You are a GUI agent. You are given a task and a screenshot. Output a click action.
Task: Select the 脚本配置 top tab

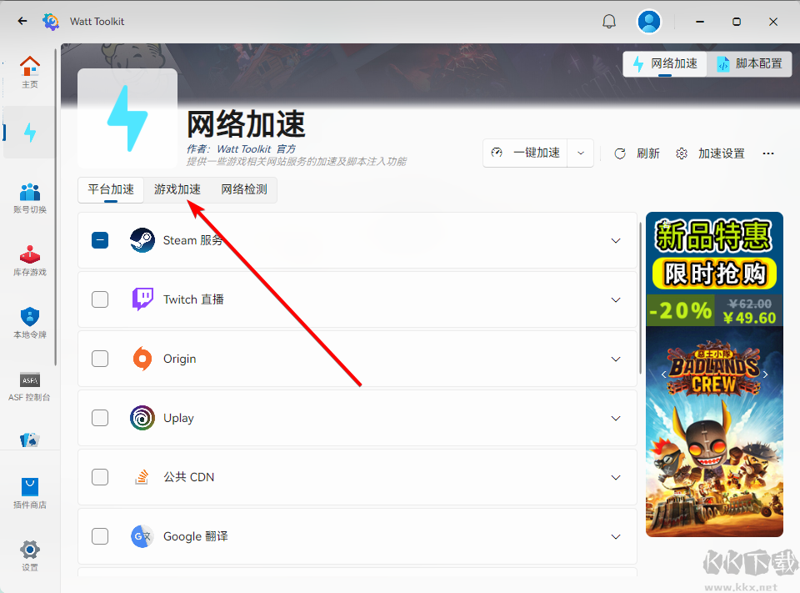tap(749, 64)
